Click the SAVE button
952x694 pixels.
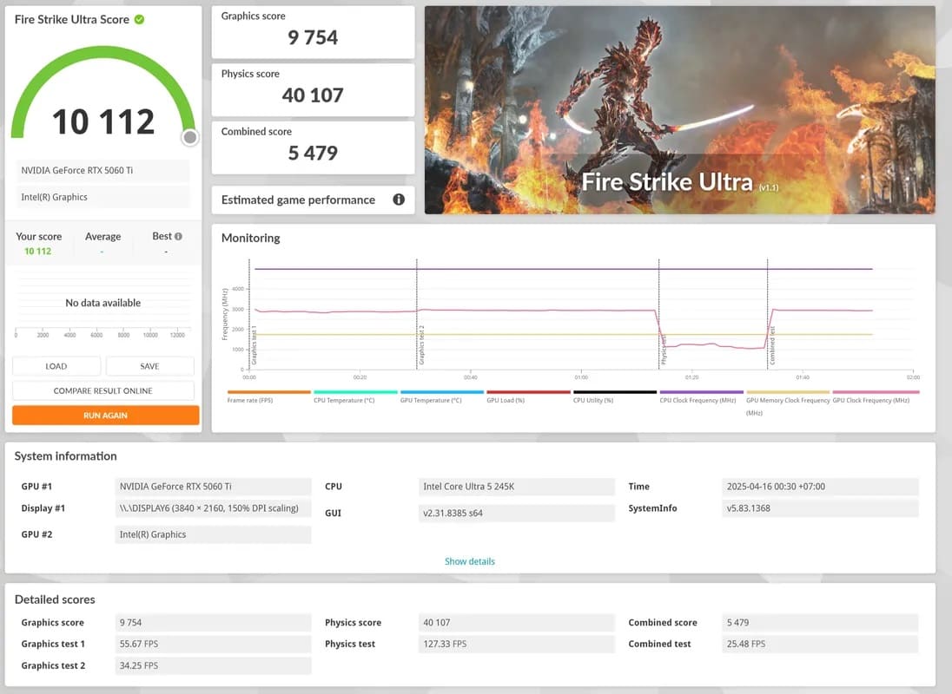(149, 365)
